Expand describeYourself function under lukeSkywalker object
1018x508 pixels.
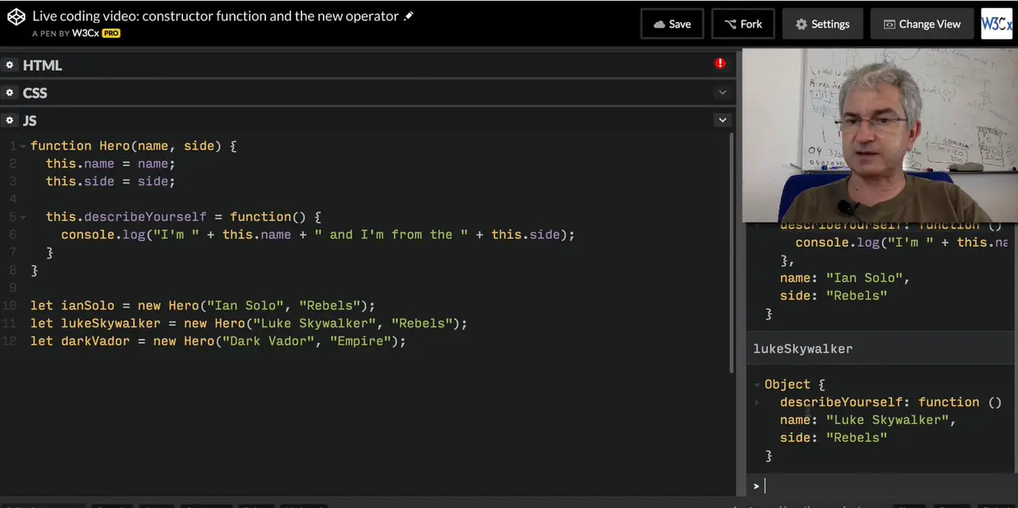[758, 402]
